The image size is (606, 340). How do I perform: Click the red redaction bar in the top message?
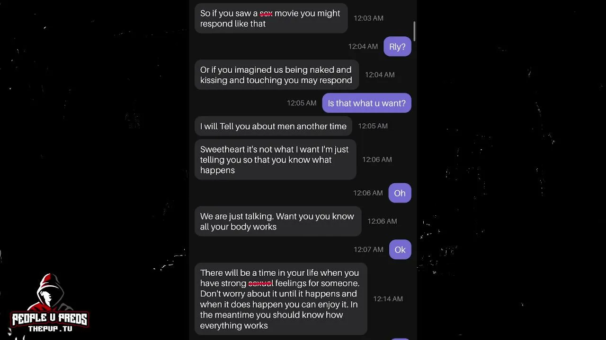coord(266,14)
